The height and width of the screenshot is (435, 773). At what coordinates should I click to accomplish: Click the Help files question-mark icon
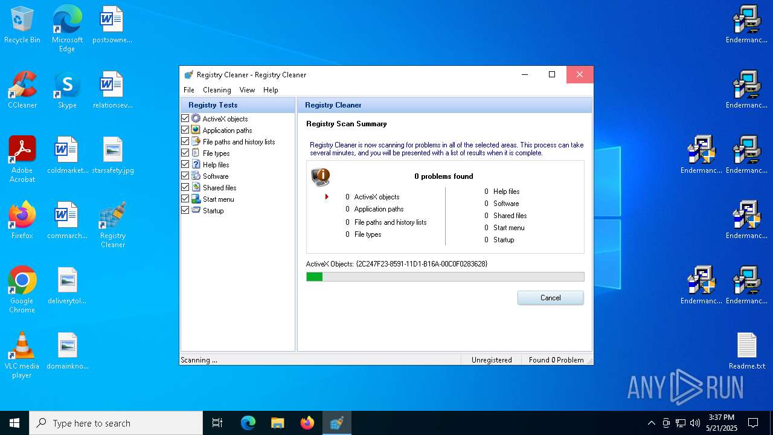[x=196, y=164]
